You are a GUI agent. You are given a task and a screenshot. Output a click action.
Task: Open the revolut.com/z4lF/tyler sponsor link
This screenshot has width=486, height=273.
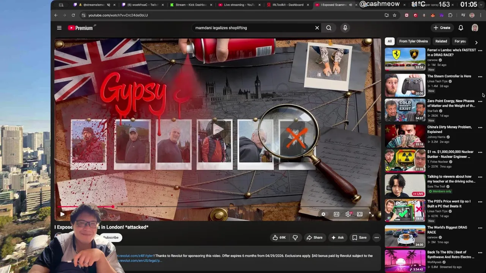click(136, 256)
